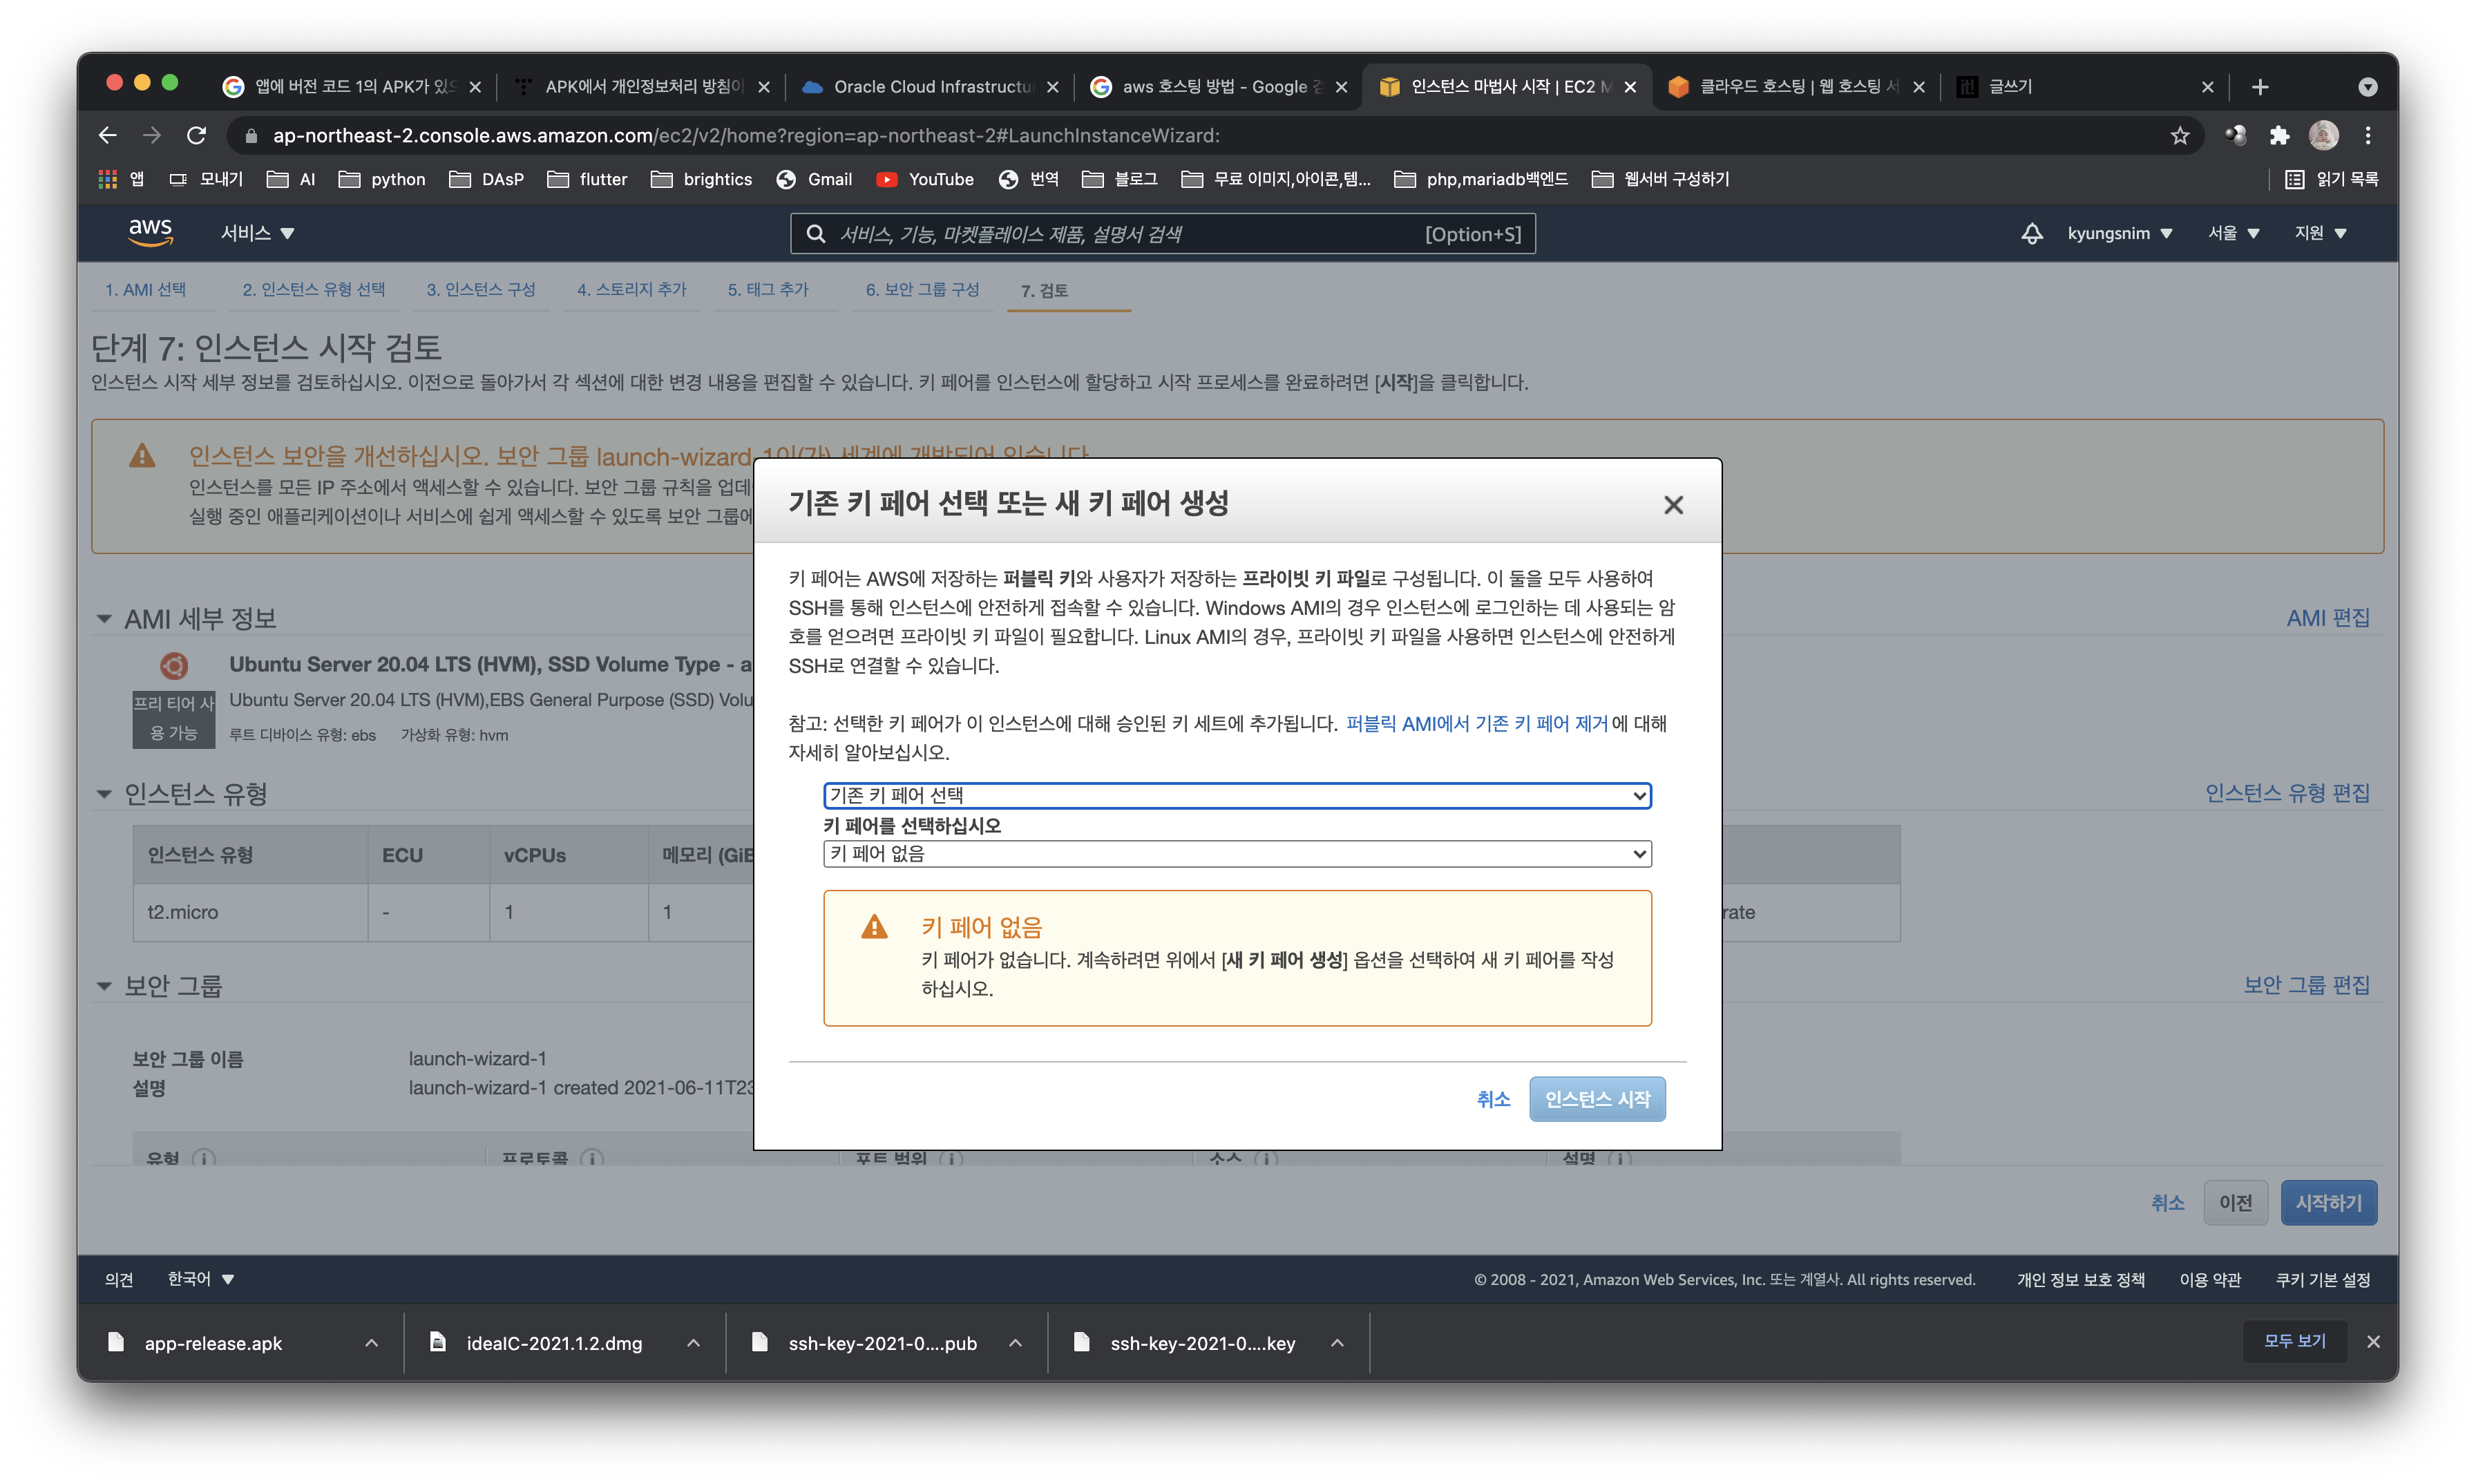Open the '기존 키 페어 선택' dropdown
The width and height of the screenshot is (2476, 1484).
pos(1236,795)
